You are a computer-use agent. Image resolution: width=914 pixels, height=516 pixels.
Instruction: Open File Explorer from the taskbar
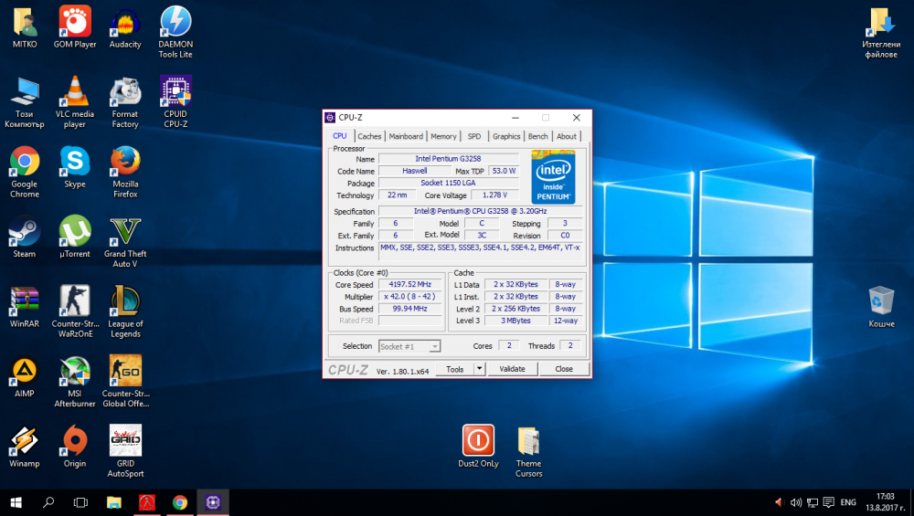113,502
